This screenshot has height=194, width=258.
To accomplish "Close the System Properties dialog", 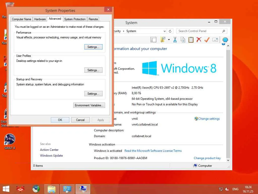I will [108, 10].
